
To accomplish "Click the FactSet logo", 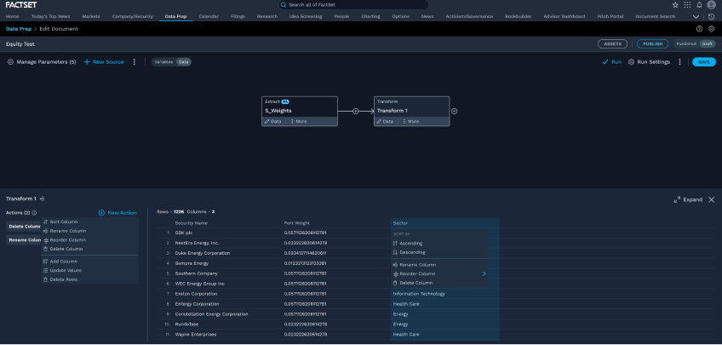I will tap(20, 4).
